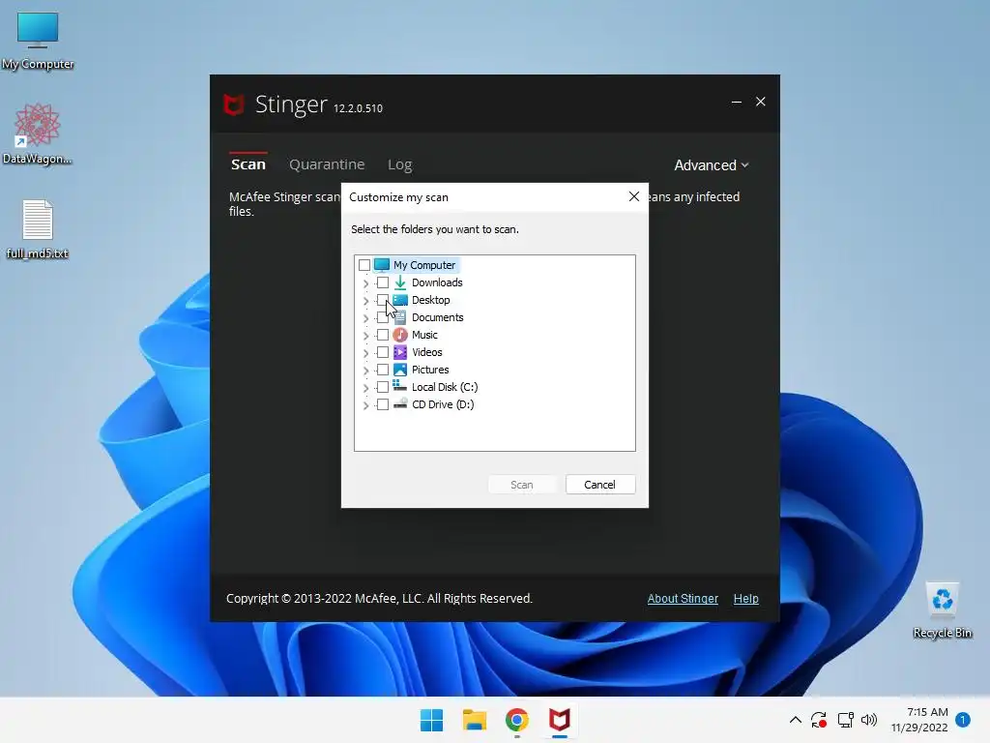Switch to the Log tab
This screenshot has height=743, width=990.
[x=399, y=164]
